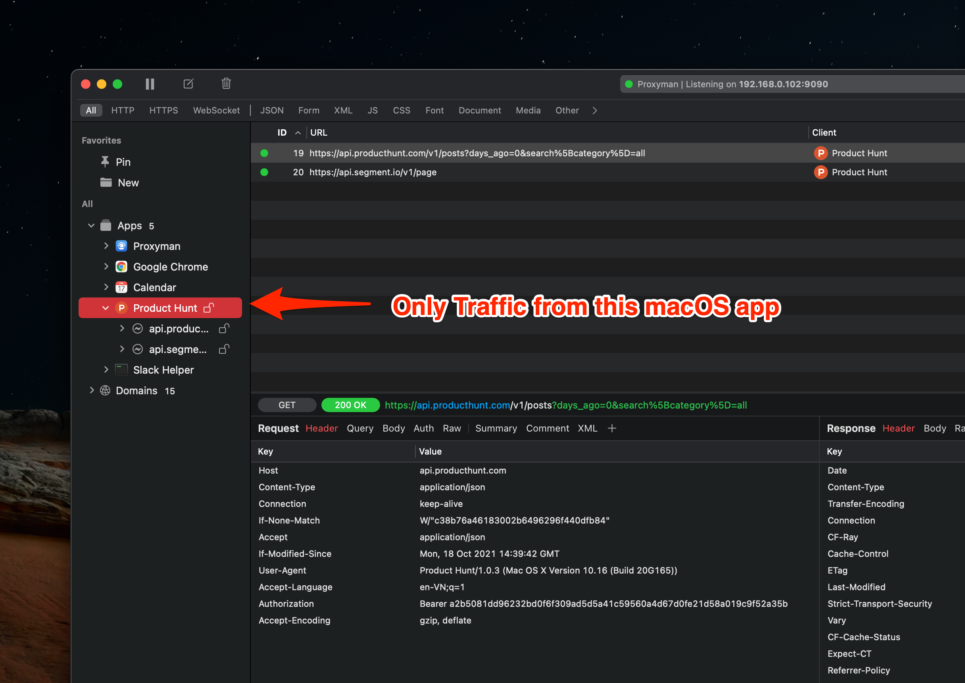
Task: Open the Request Body tab
Action: pos(393,428)
